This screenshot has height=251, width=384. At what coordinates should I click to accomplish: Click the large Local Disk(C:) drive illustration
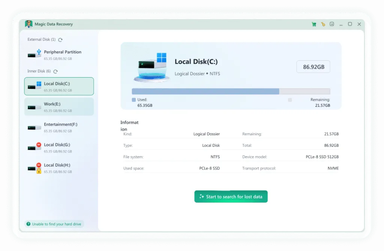click(x=152, y=67)
